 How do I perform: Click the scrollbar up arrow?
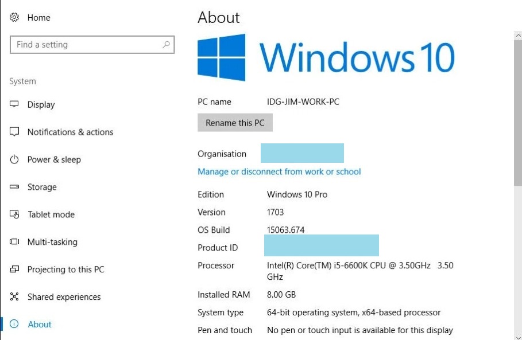point(517,36)
